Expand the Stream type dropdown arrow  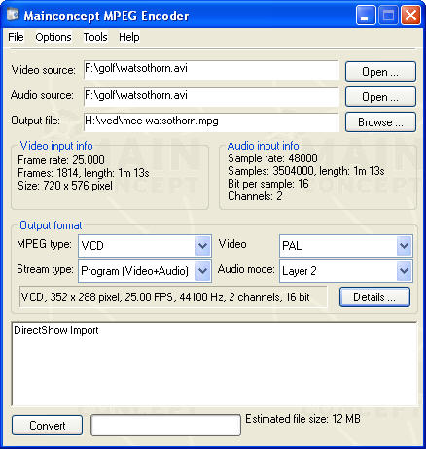tap(203, 271)
